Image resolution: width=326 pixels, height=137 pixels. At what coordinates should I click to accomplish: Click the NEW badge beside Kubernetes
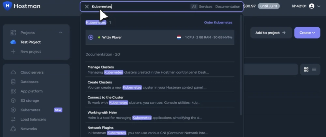58,110
